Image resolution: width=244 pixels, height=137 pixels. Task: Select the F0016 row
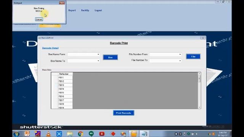[65, 96]
